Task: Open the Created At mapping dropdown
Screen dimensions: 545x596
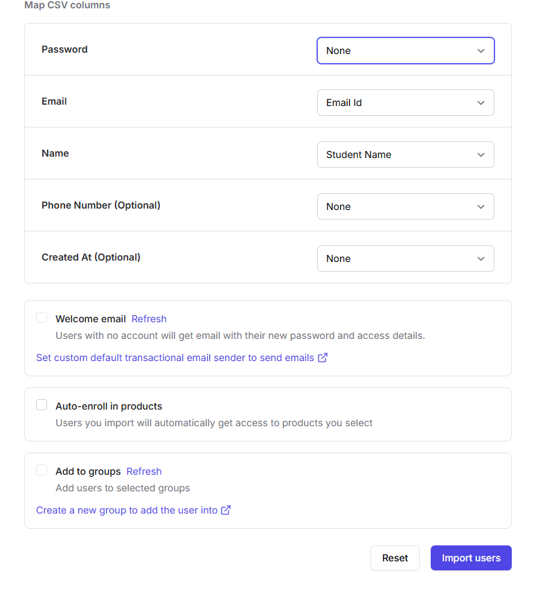Action: (x=405, y=258)
